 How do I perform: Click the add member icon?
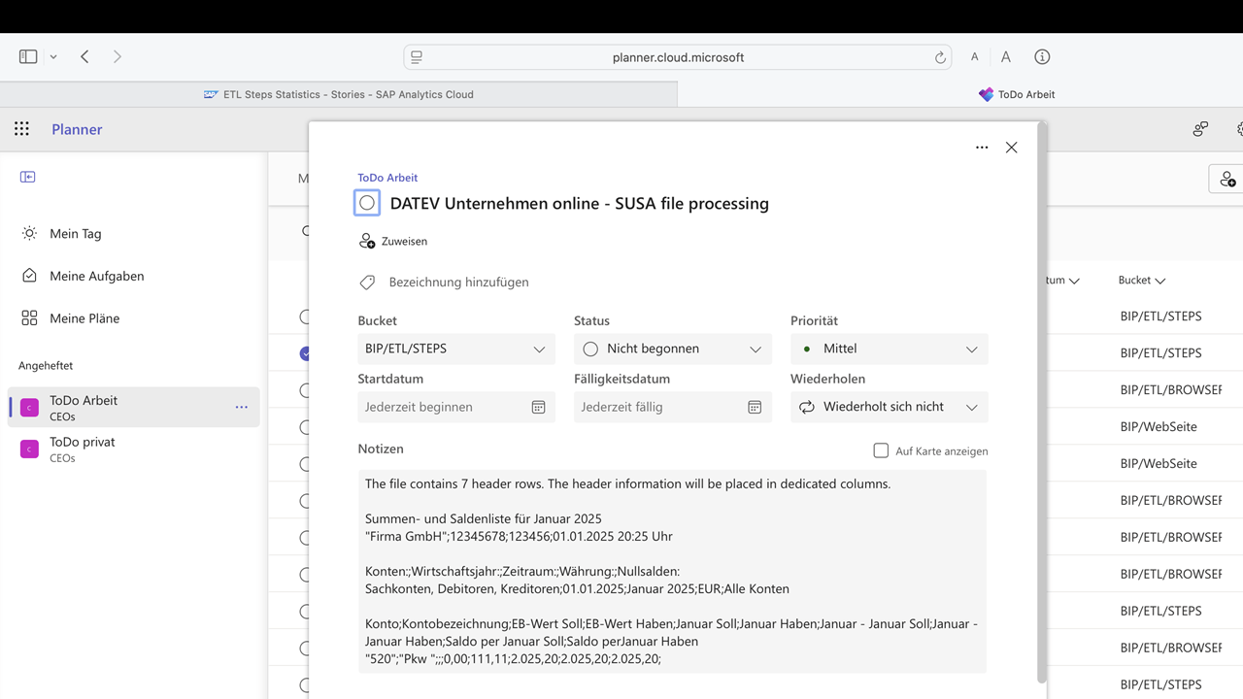[x=1226, y=180]
